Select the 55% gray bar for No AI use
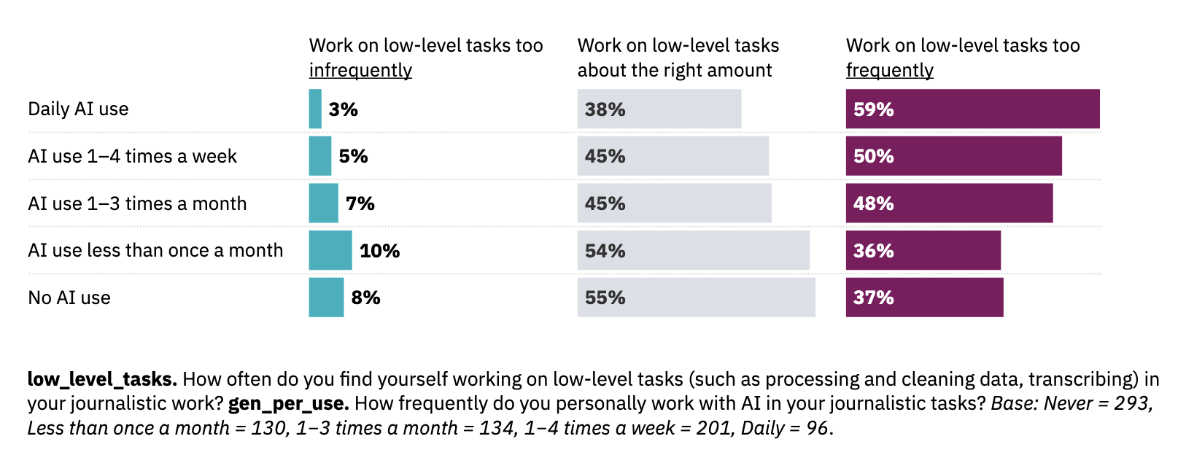 point(696,297)
